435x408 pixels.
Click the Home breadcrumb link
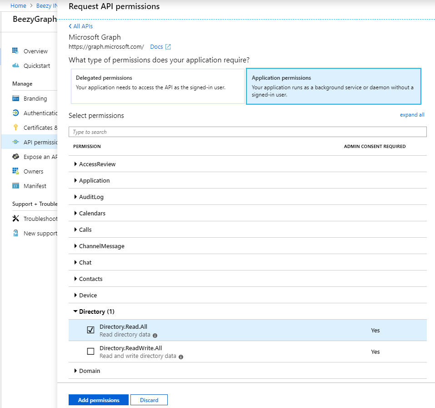[x=18, y=5]
